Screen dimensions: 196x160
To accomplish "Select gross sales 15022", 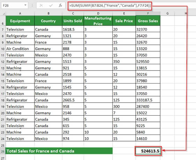I will click(x=148, y=113).
